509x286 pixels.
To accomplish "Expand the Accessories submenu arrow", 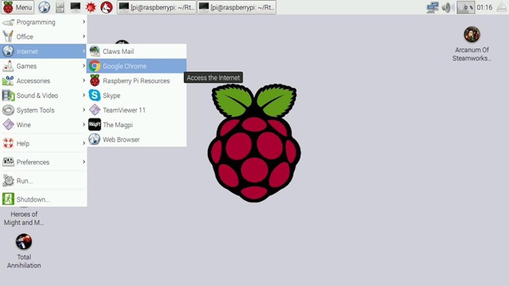I will pyautogui.click(x=84, y=80).
